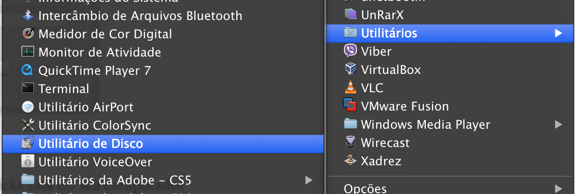
Task: Select the Utilitário VoiceOver menu entry
Action: point(163,162)
